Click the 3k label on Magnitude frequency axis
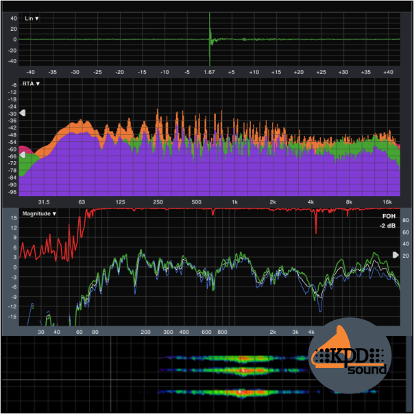 [295, 332]
